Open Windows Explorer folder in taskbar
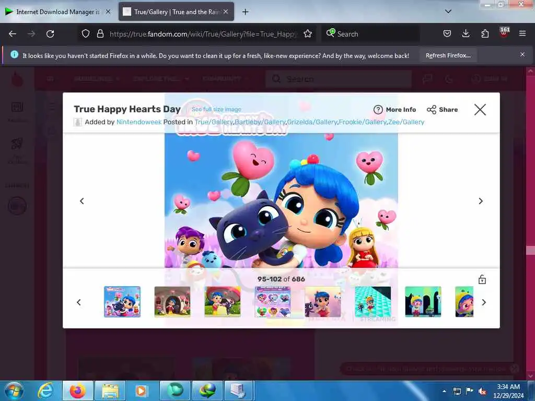This screenshot has height=401, width=535. [110, 391]
